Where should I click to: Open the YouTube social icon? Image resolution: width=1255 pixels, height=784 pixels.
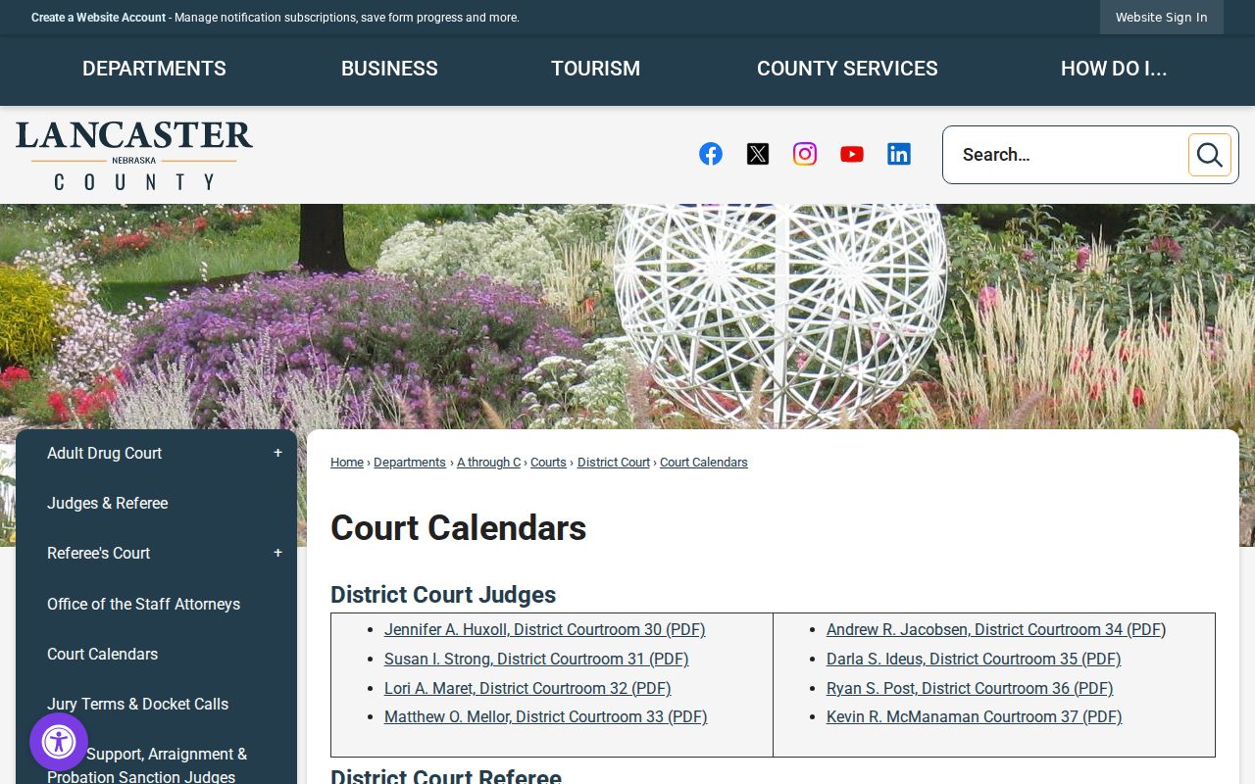tap(852, 154)
